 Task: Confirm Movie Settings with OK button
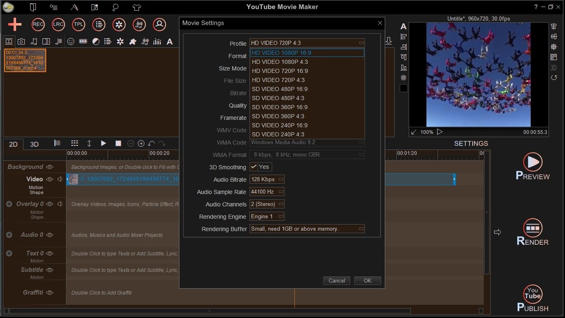pos(367,281)
